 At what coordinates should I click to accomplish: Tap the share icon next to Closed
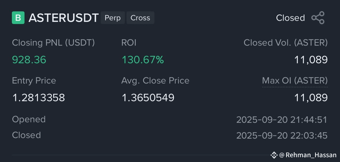click(318, 18)
